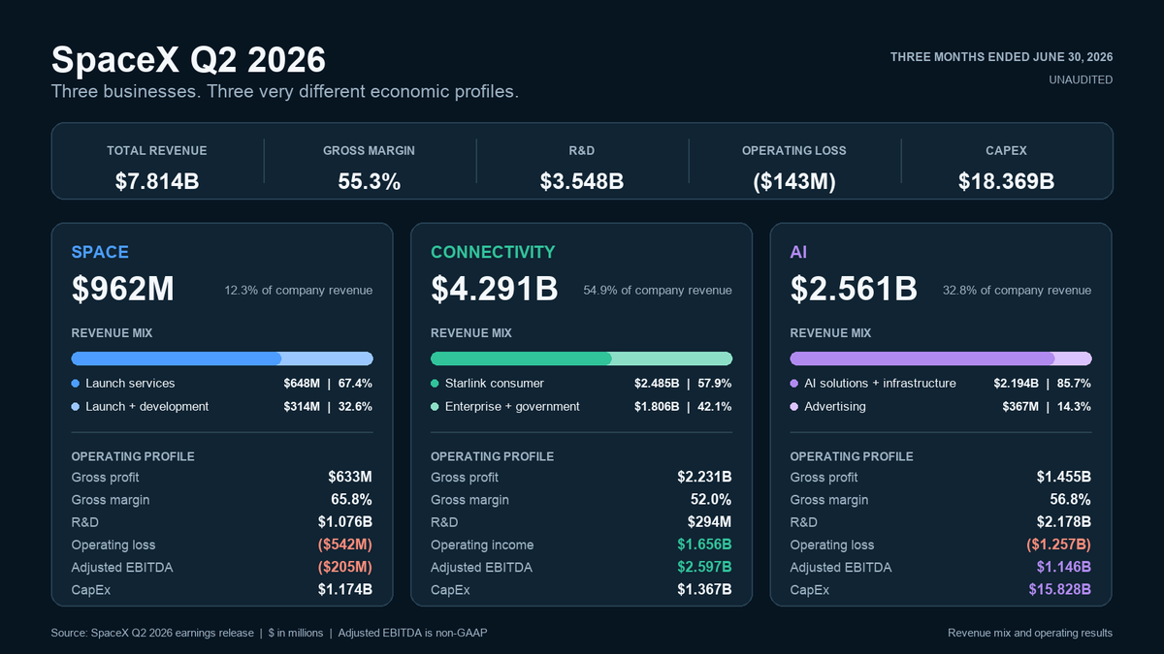Screen dimensions: 1164x654
Task: Click the 'TOTAL REVENUE' label
Action: tap(157, 151)
